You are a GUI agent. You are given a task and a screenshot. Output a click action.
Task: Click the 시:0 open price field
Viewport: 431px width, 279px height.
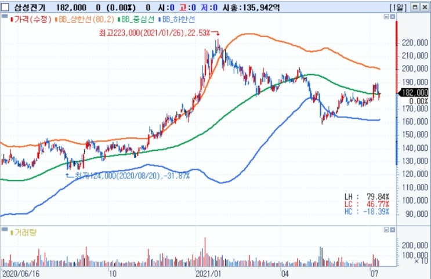(166, 8)
